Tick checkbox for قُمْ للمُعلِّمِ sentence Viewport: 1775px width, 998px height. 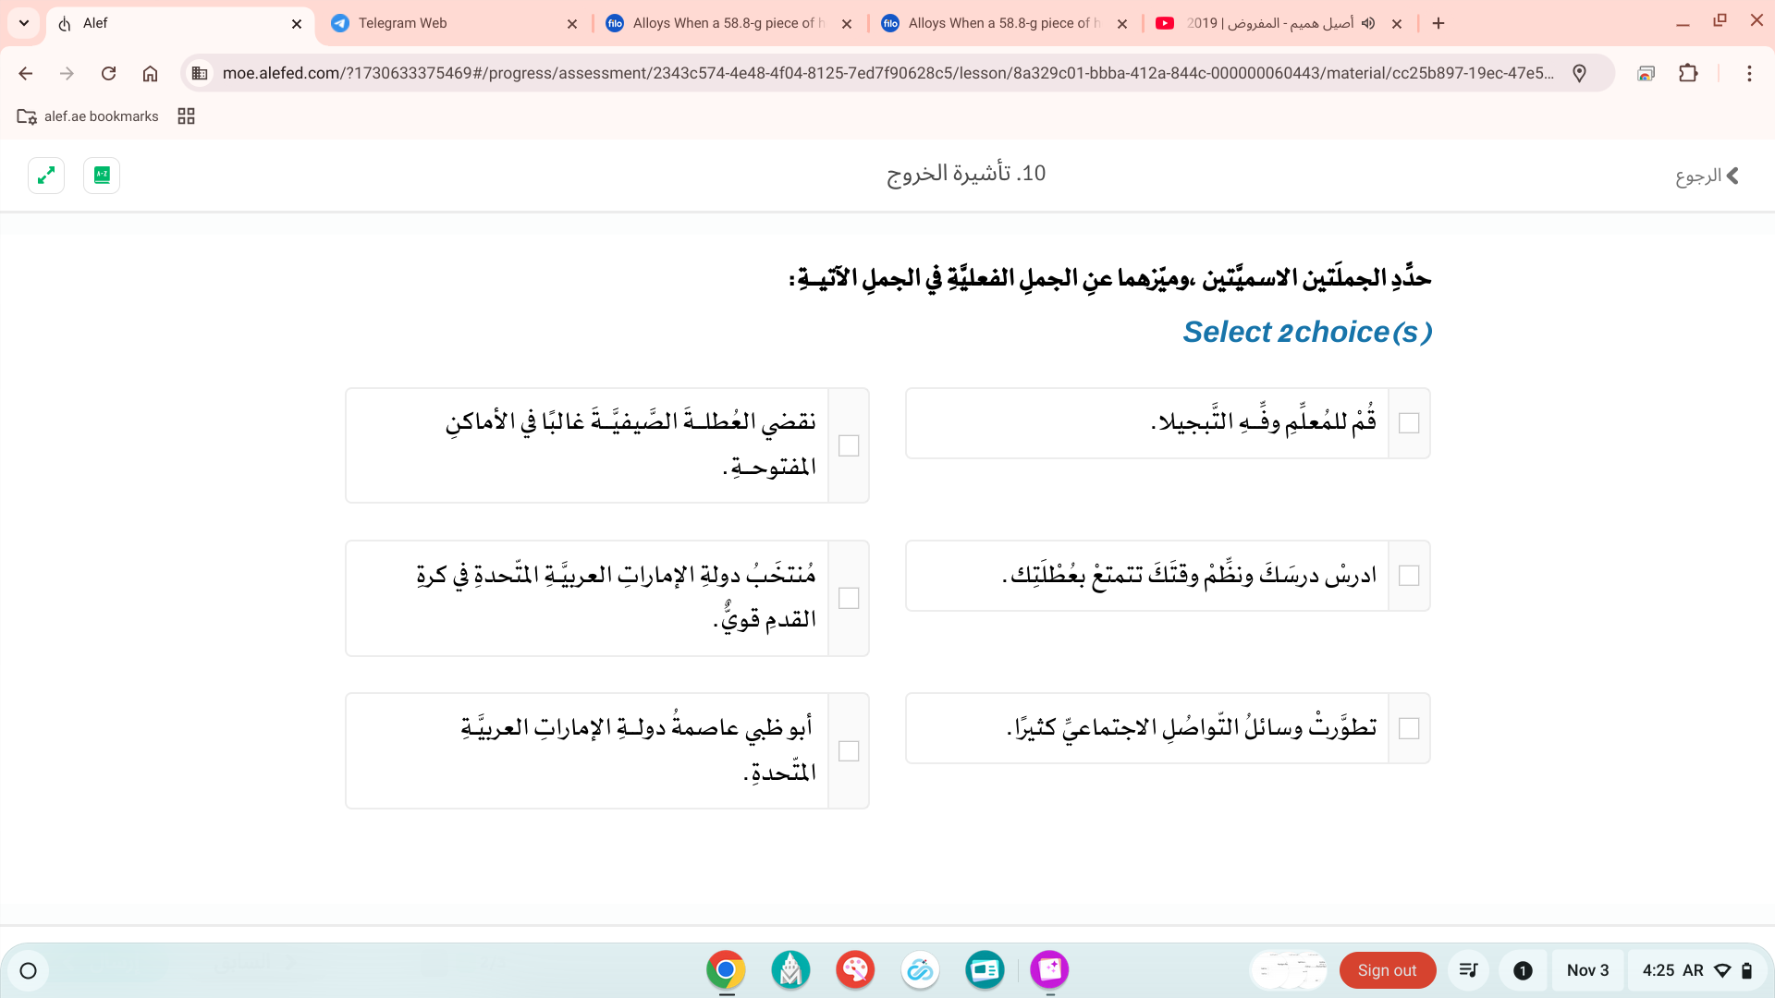coord(1409,423)
